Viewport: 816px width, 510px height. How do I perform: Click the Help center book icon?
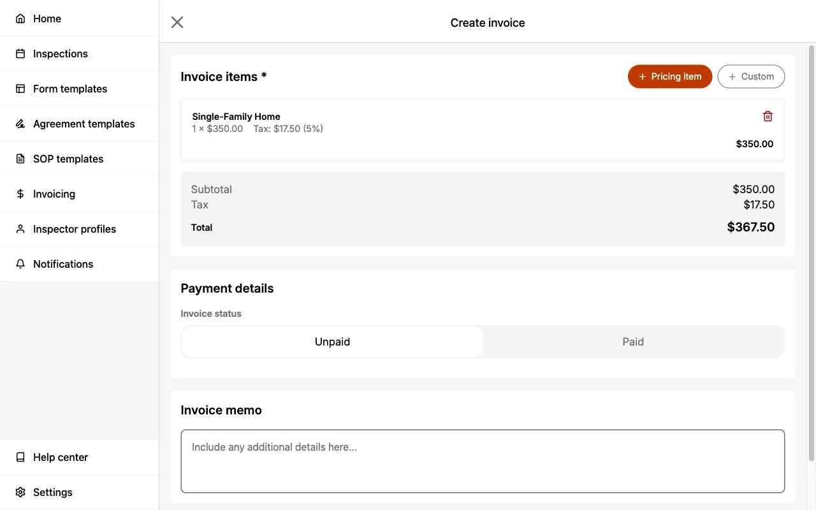pos(20,457)
